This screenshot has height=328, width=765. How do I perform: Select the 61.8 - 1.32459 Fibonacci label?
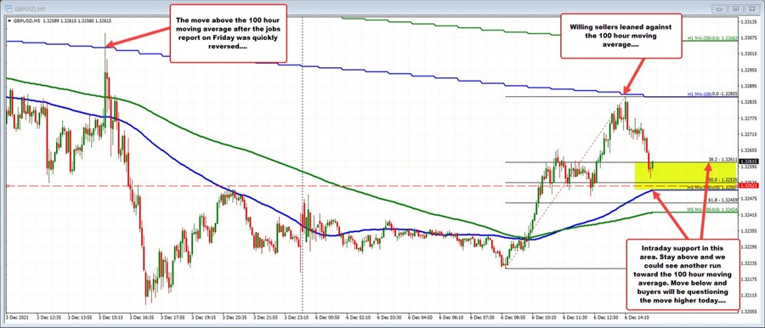click(x=722, y=201)
